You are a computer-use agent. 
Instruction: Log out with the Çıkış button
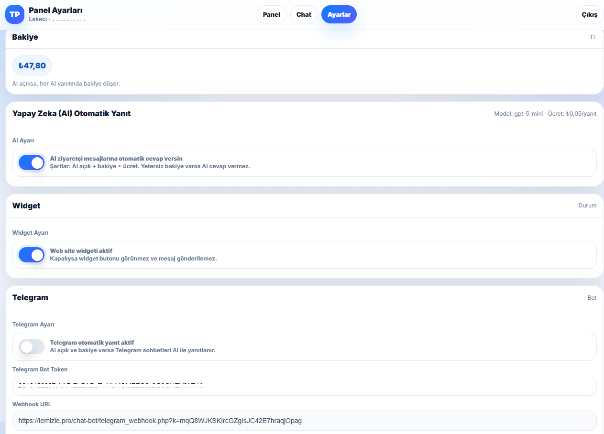(x=589, y=15)
